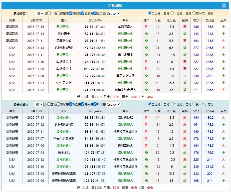Click 圣安东尼奥马刺 home team on 2026-07-07
Image resolution: width=231 pixels, height=192 pixels.
tap(64, 139)
